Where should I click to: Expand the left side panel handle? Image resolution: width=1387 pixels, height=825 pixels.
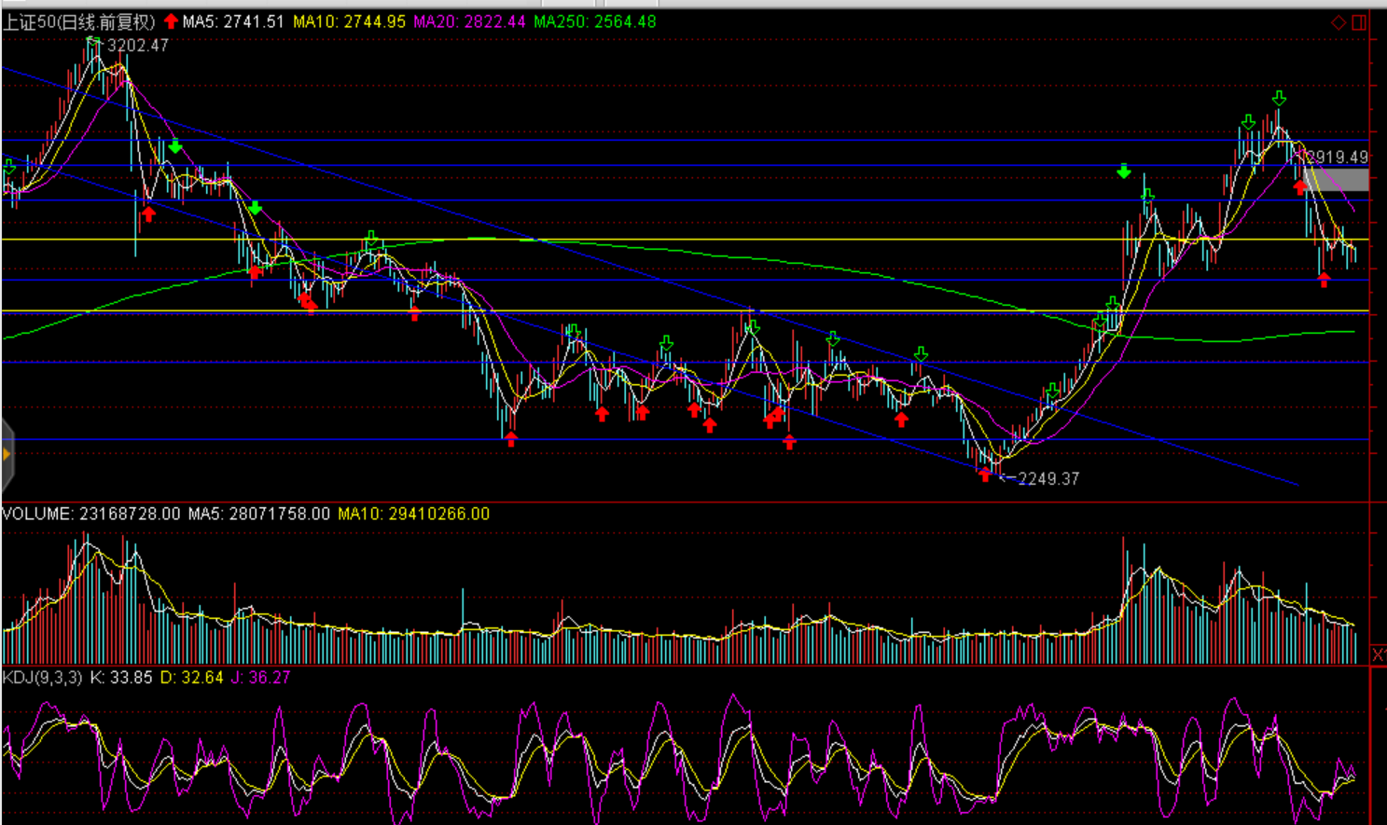7,455
